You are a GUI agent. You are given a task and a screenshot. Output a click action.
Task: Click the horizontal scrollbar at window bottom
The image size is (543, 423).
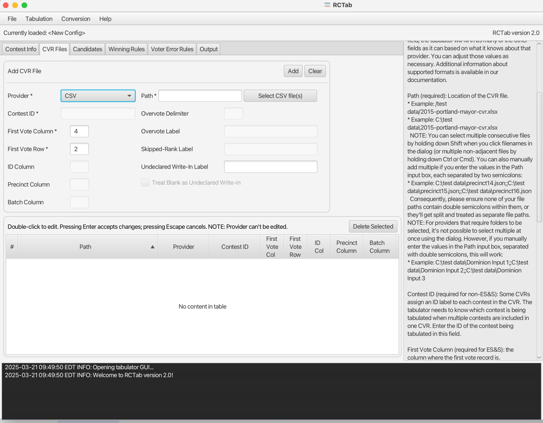88,421
